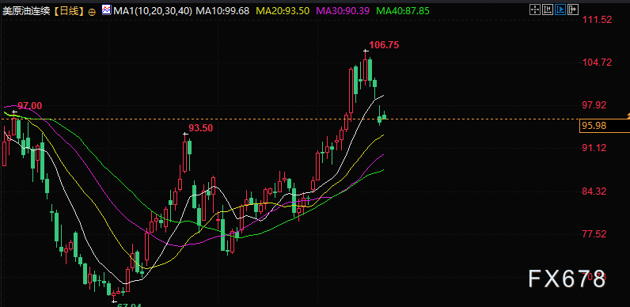The width and height of the screenshot is (630, 307).
Task: Click the axis-with-left-bar chart icon
Action: click(x=548, y=9)
